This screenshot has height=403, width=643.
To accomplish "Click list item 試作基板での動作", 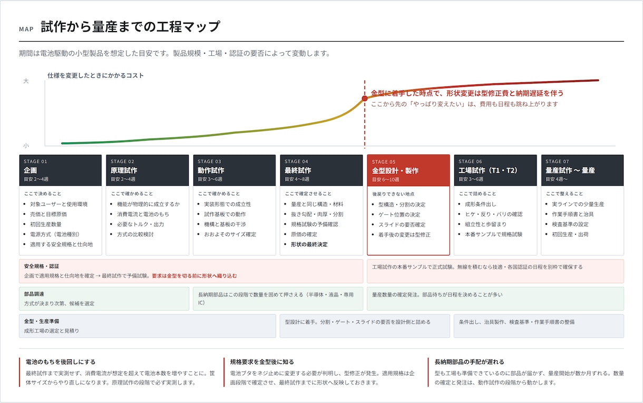I will pos(225,214).
